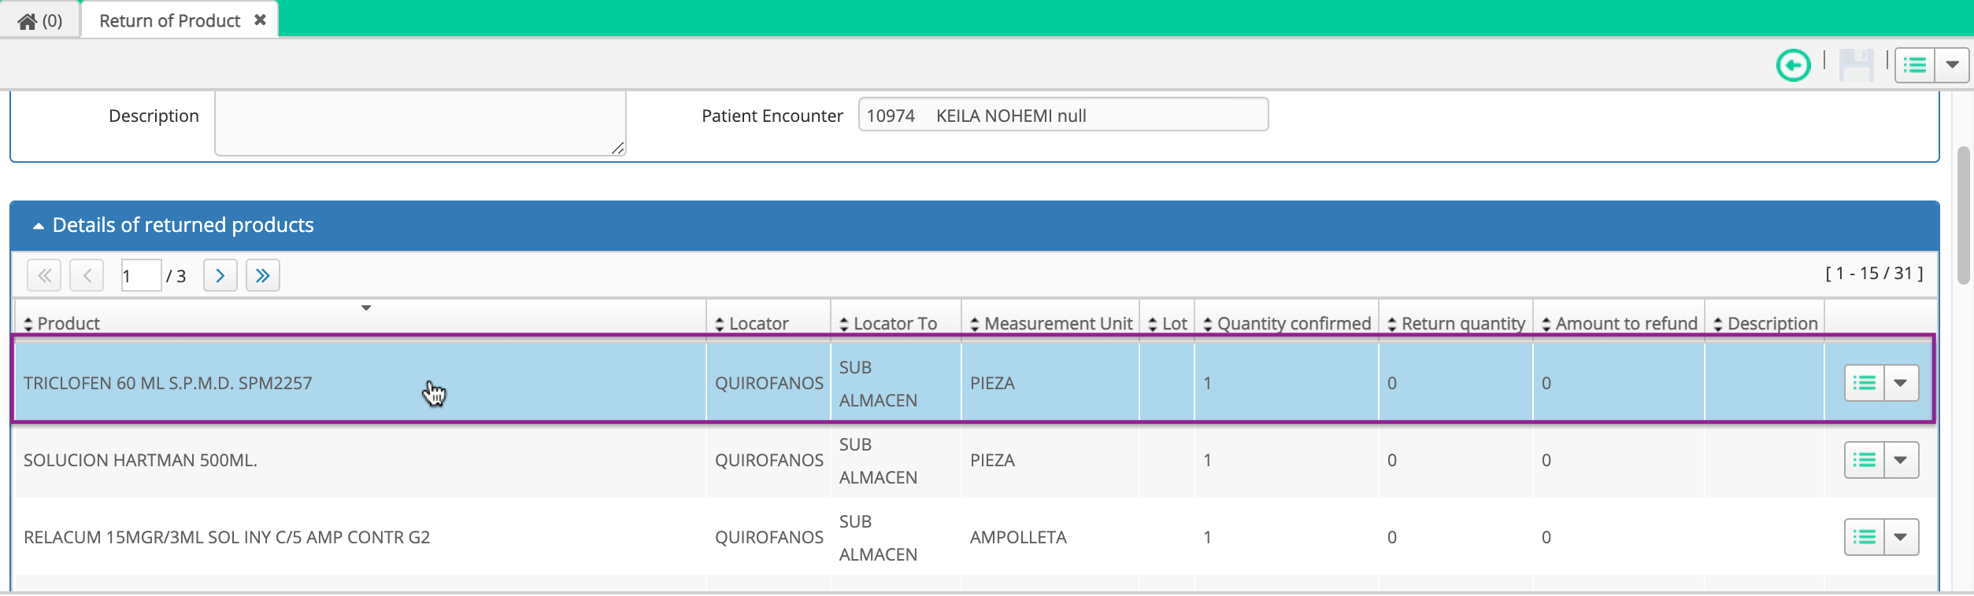This screenshot has height=596, width=1974.
Task: Switch to the home (0) tab
Action: pyautogui.click(x=41, y=20)
